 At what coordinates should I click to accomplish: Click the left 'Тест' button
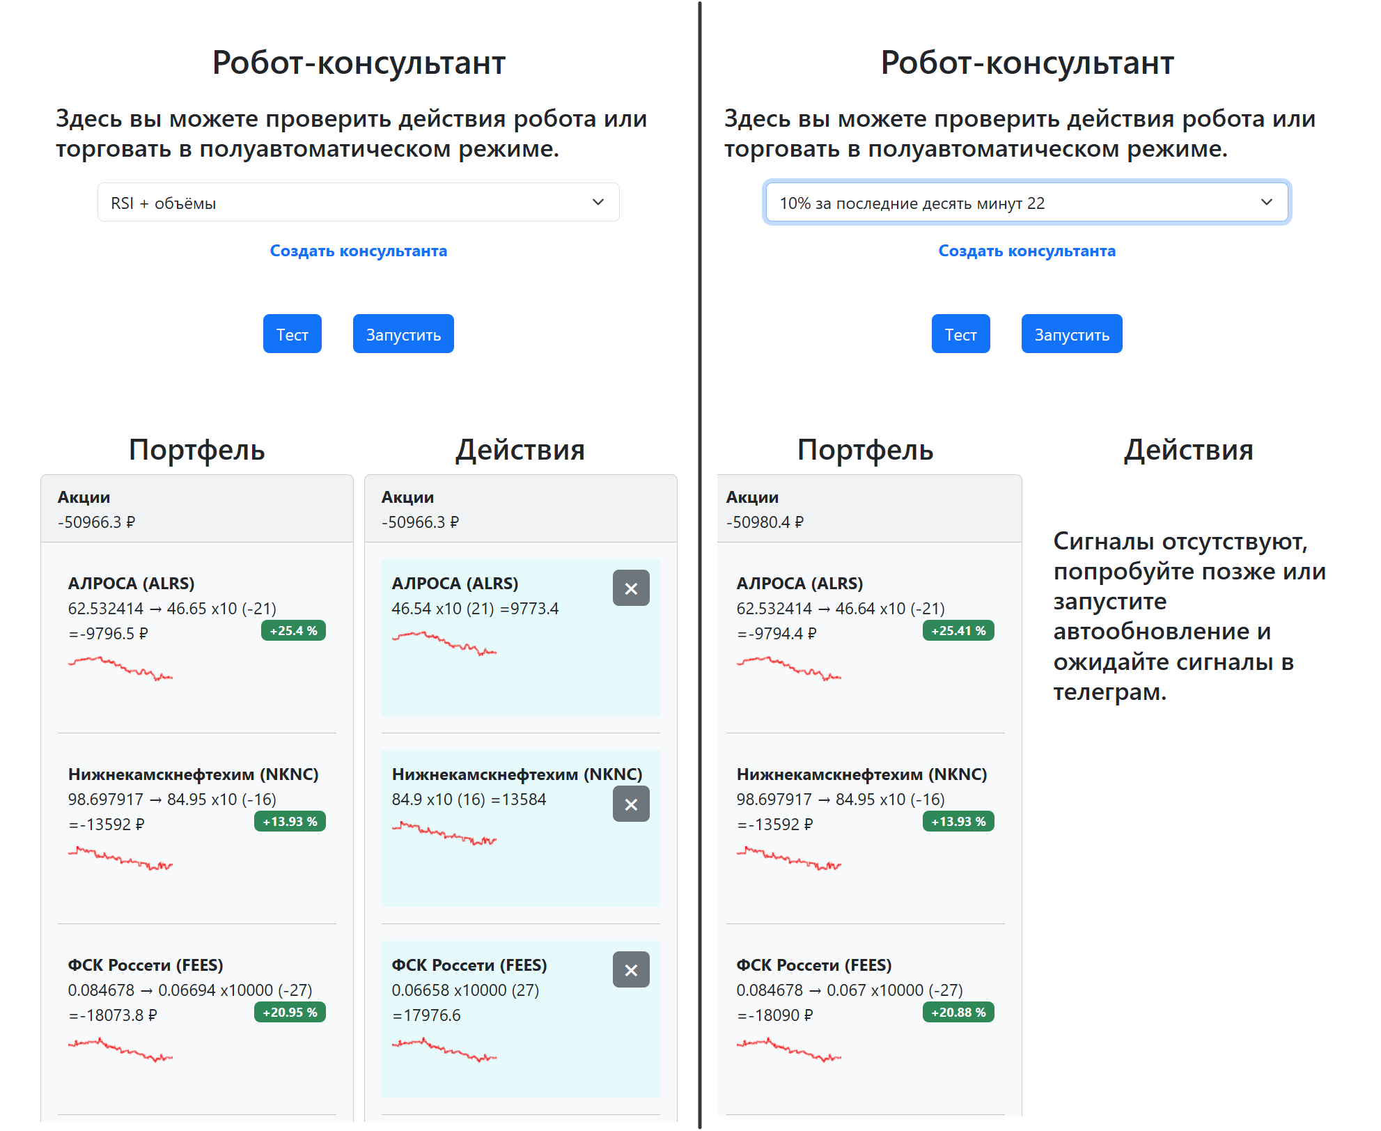(x=292, y=334)
